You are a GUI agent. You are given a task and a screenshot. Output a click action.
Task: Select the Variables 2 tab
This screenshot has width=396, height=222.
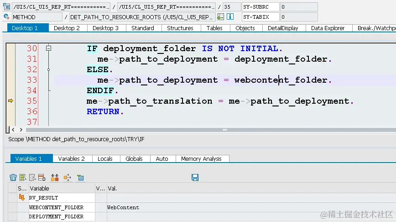pos(72,159)
